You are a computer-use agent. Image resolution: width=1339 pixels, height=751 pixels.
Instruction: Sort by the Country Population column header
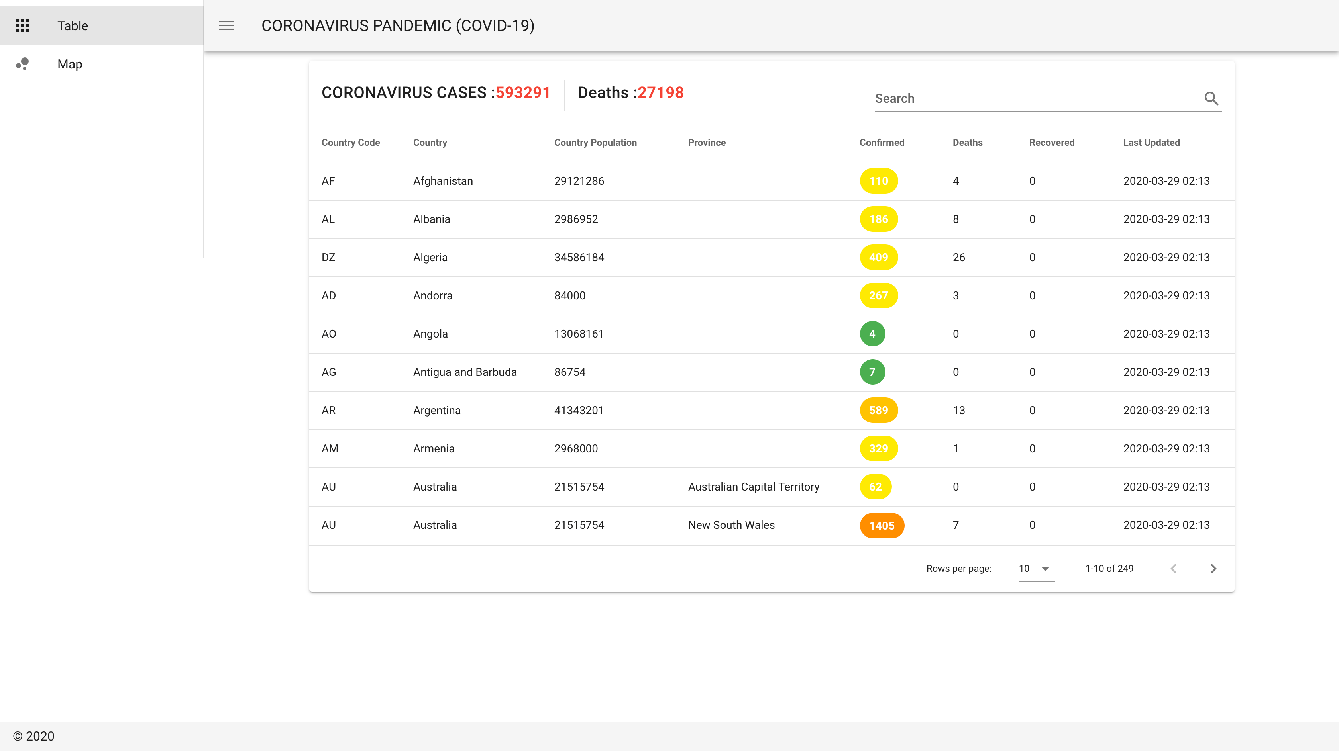[595, 142]
